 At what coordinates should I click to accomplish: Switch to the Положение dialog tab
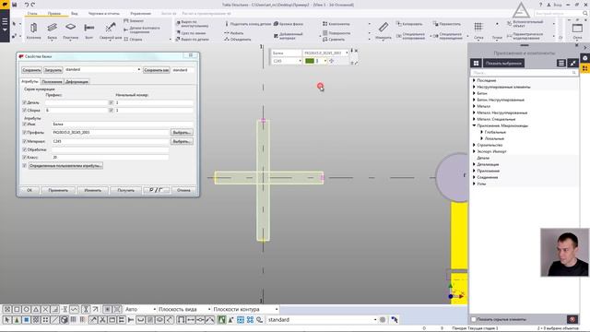point(52,82)
